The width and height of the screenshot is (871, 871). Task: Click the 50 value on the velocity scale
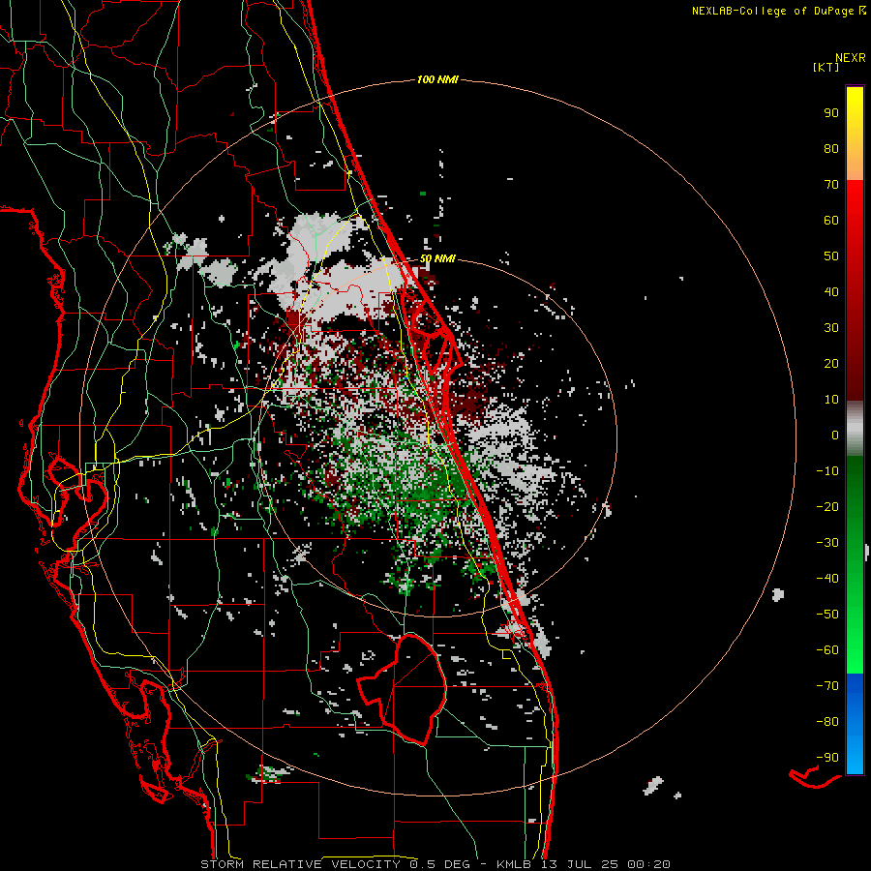click(x=831, y=256)
